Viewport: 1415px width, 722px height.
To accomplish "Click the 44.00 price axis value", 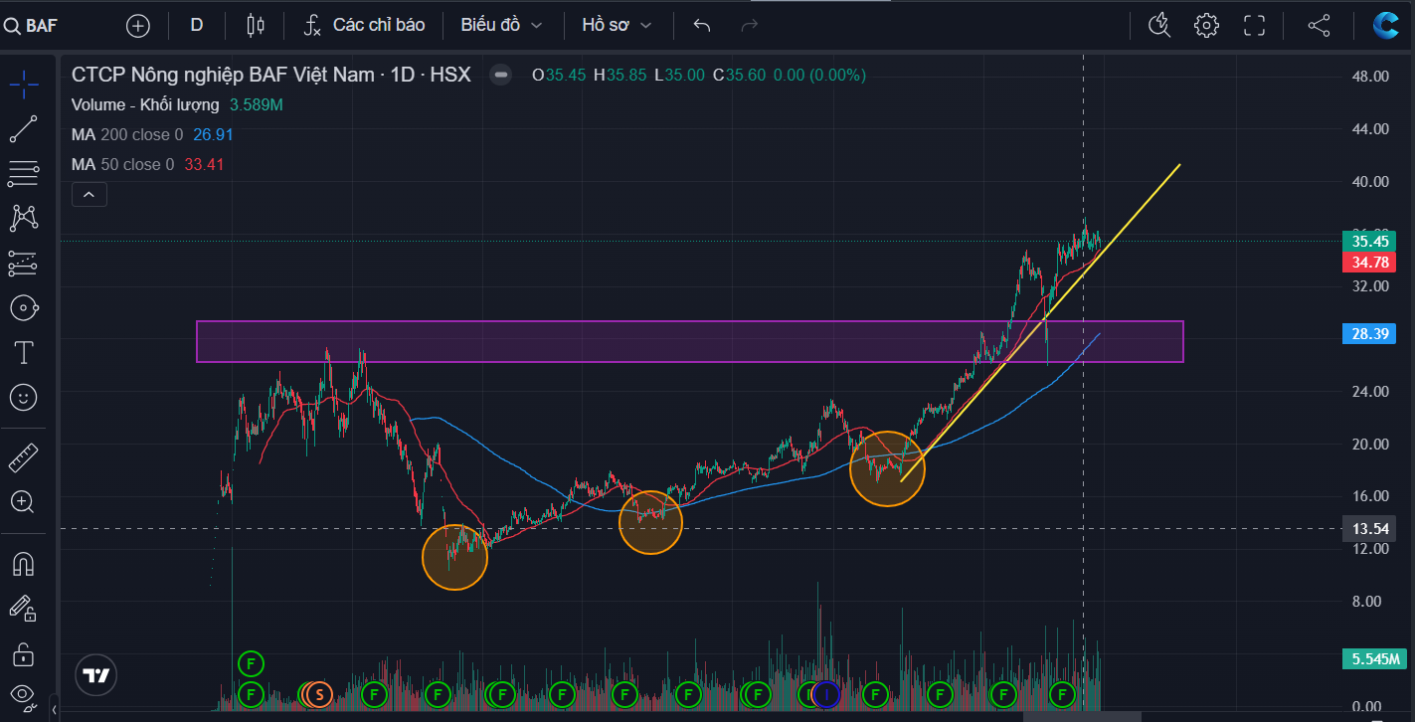I will (x=1370, y=128).
